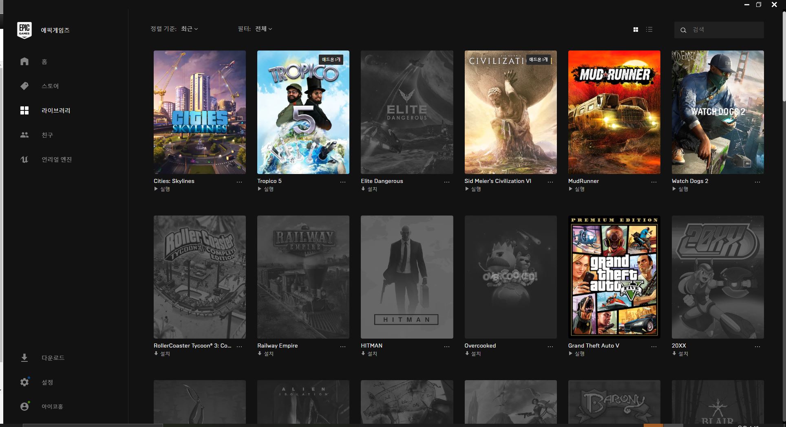Install (설치) Elite Dangerous
The height and width of the screenshot is (427, 786).
(x=369, y=189)
